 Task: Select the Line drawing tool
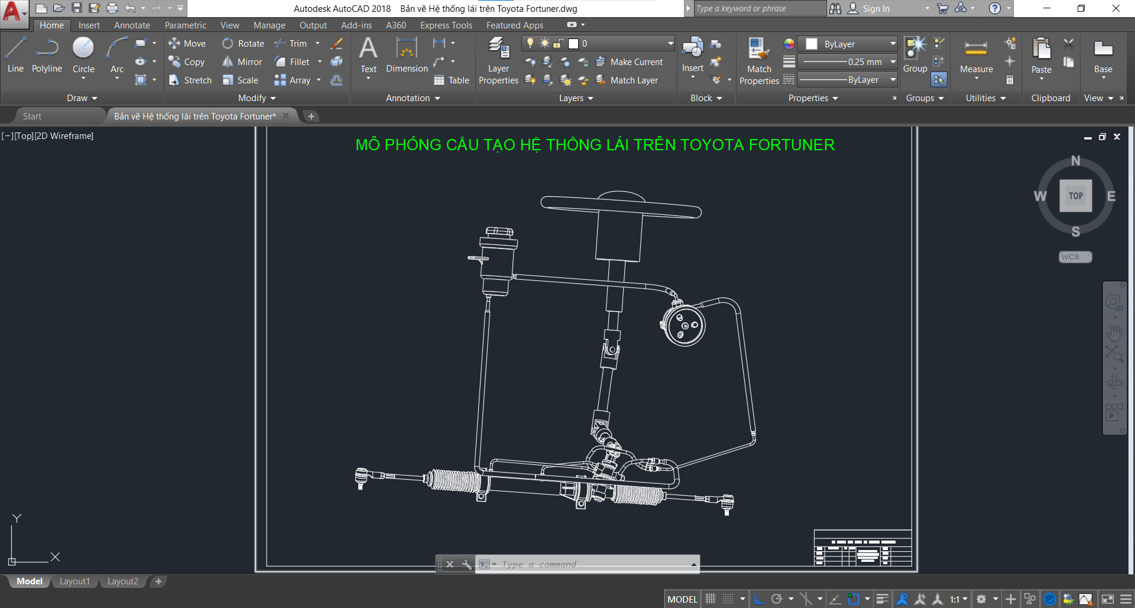point(15,55)
